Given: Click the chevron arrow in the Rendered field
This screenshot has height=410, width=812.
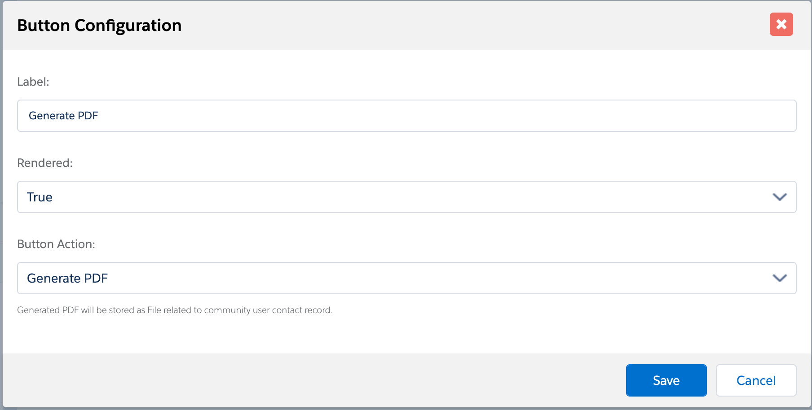Looking at the screenshot, I should (779, 197).
